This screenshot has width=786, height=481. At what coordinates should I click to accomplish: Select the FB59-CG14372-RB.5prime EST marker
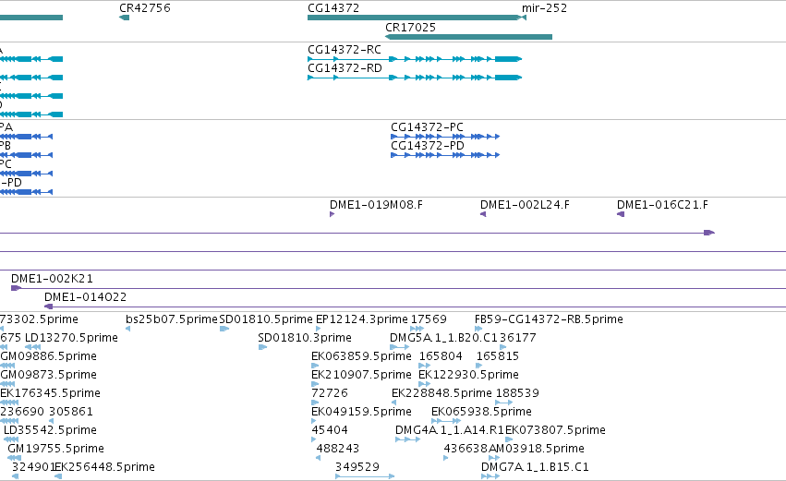478,329
